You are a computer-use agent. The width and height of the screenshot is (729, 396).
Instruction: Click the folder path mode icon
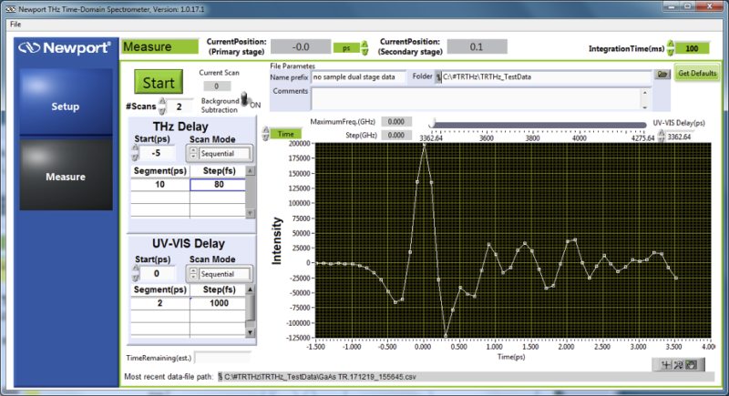[x=438, y=77]
